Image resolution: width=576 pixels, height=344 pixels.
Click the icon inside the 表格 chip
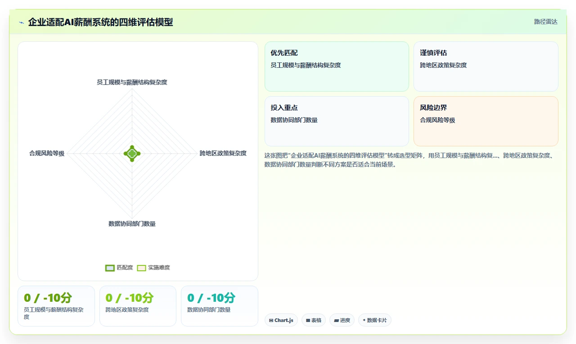308,321
